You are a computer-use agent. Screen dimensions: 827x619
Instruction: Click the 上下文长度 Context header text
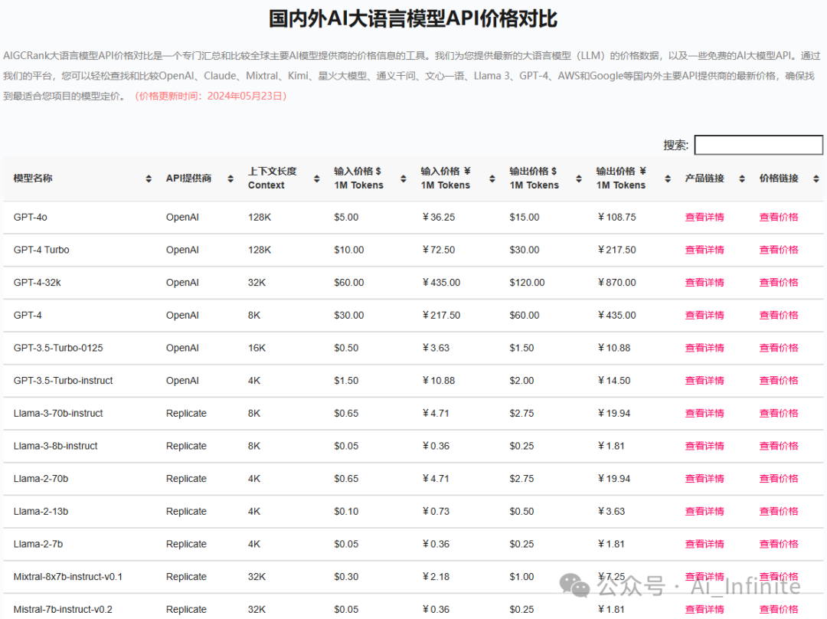272,178
